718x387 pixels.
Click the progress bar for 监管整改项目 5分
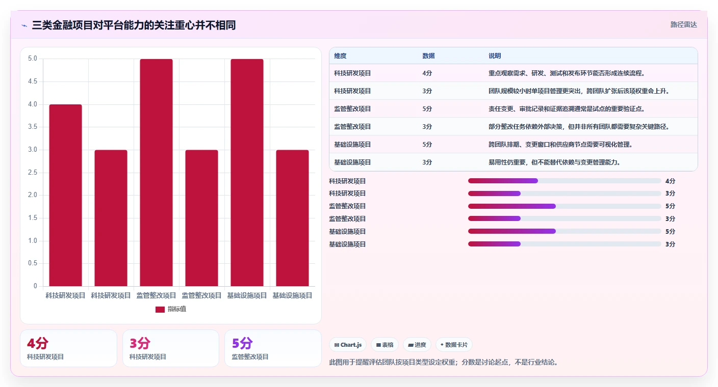coord(565,206)
